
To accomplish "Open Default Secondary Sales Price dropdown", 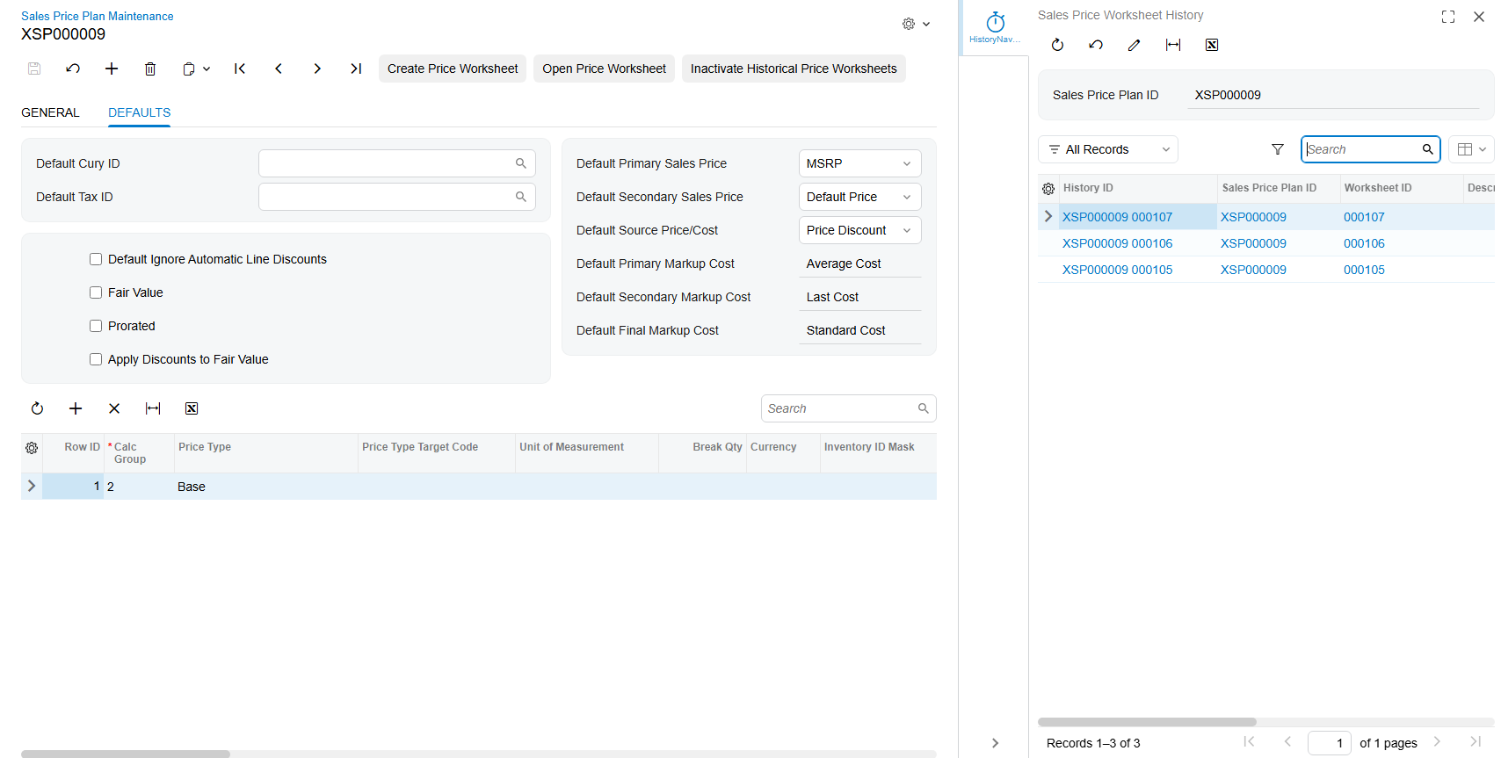I will (x=859, y=197).
